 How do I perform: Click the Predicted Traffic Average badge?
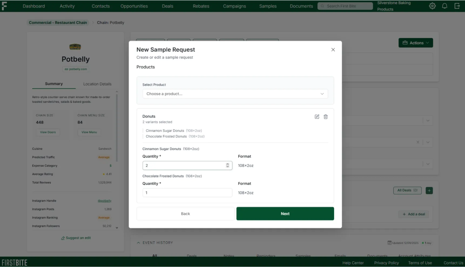[104, 157]
